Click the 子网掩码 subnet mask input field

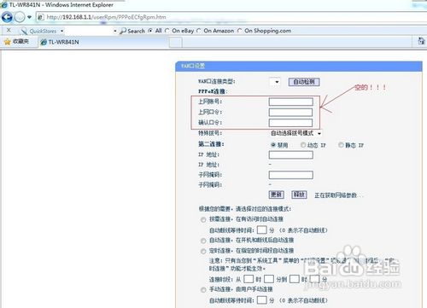click(x=291, y=175)
